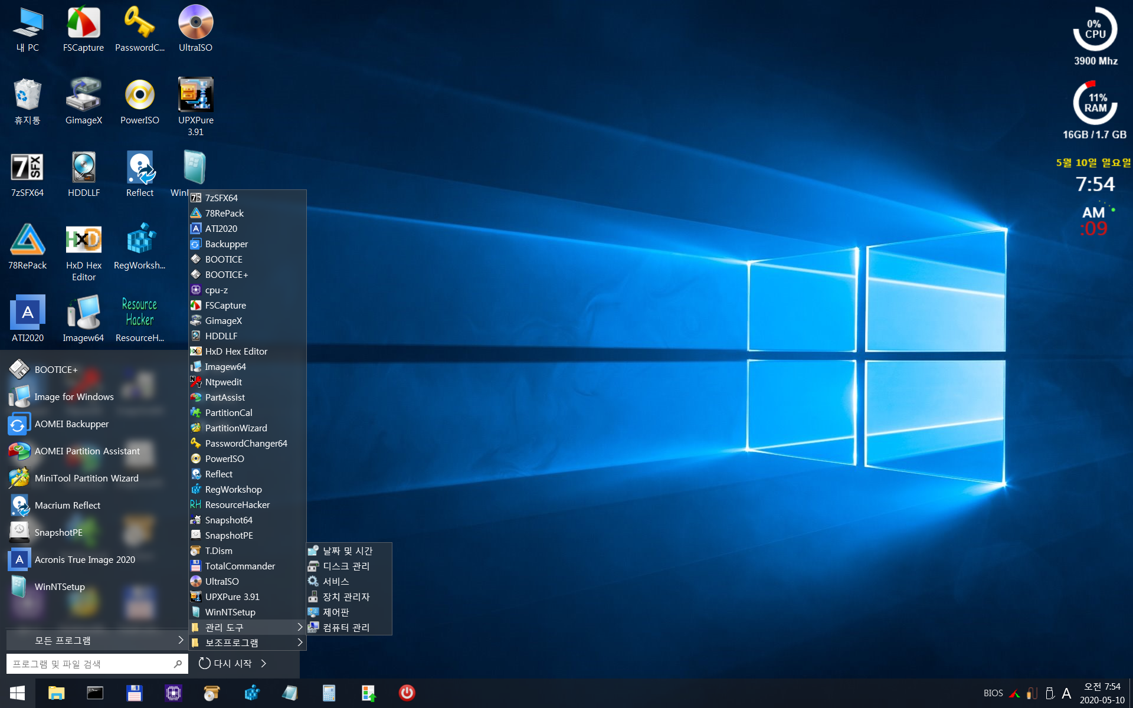
Task: Open the floppy disk taskbar icon
Action: point(134,693)
